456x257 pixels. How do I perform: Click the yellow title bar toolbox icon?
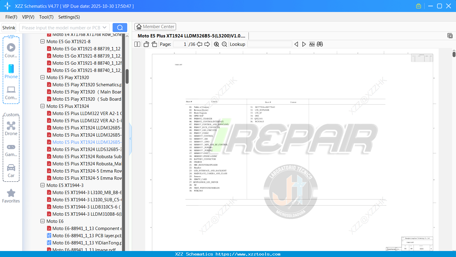[x=419, y=6]
